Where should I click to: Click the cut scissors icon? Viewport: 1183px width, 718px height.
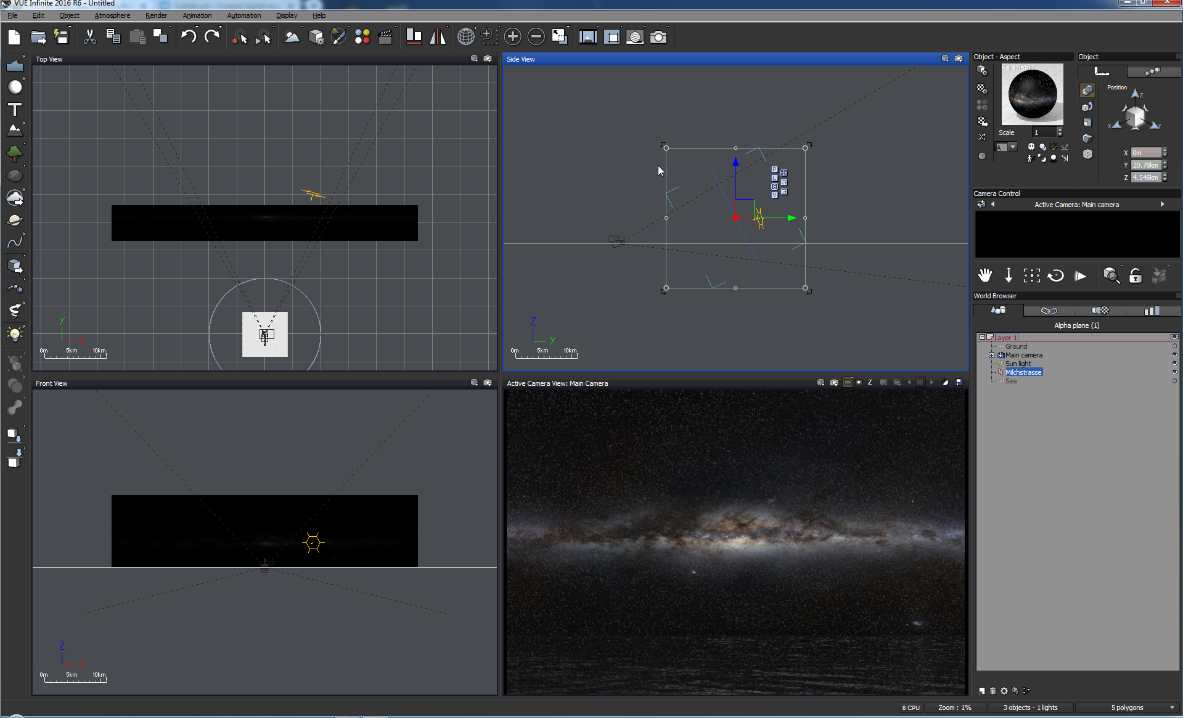[90, 37]
